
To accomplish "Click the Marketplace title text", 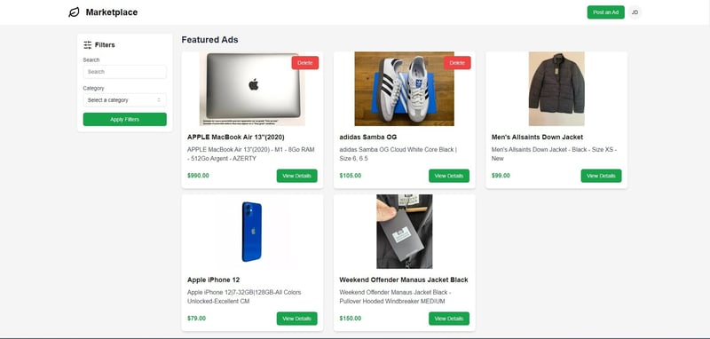I will pyautogui.click(x=112, y=12).
